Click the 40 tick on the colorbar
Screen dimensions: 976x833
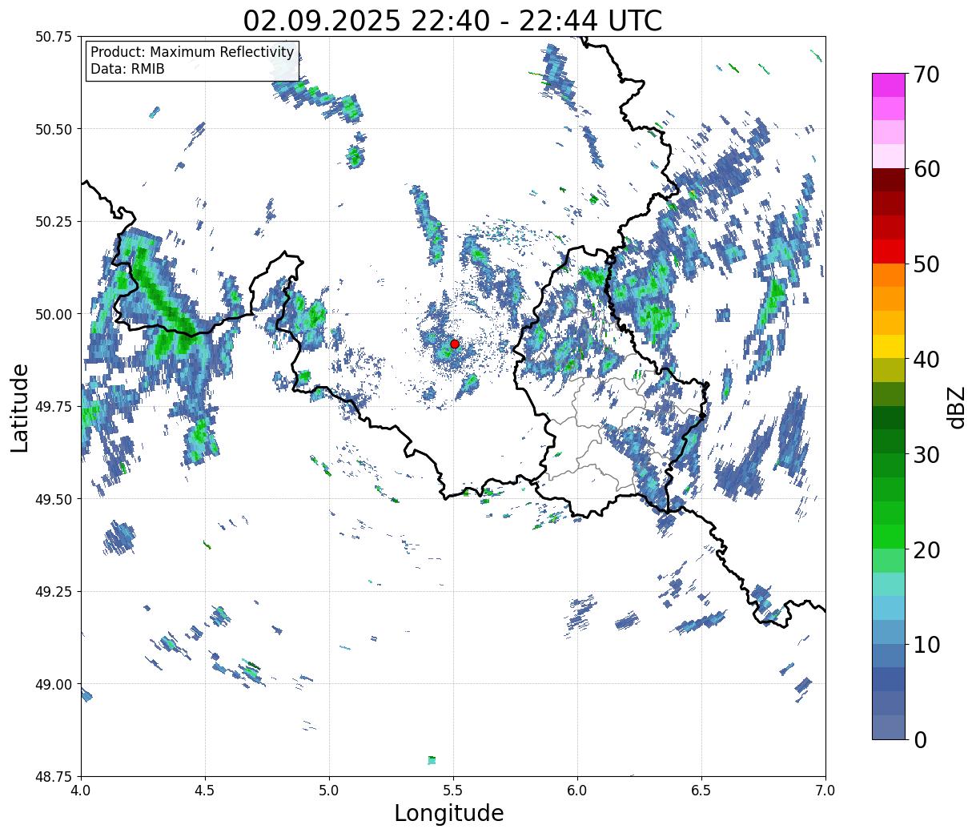click(926, 359)
